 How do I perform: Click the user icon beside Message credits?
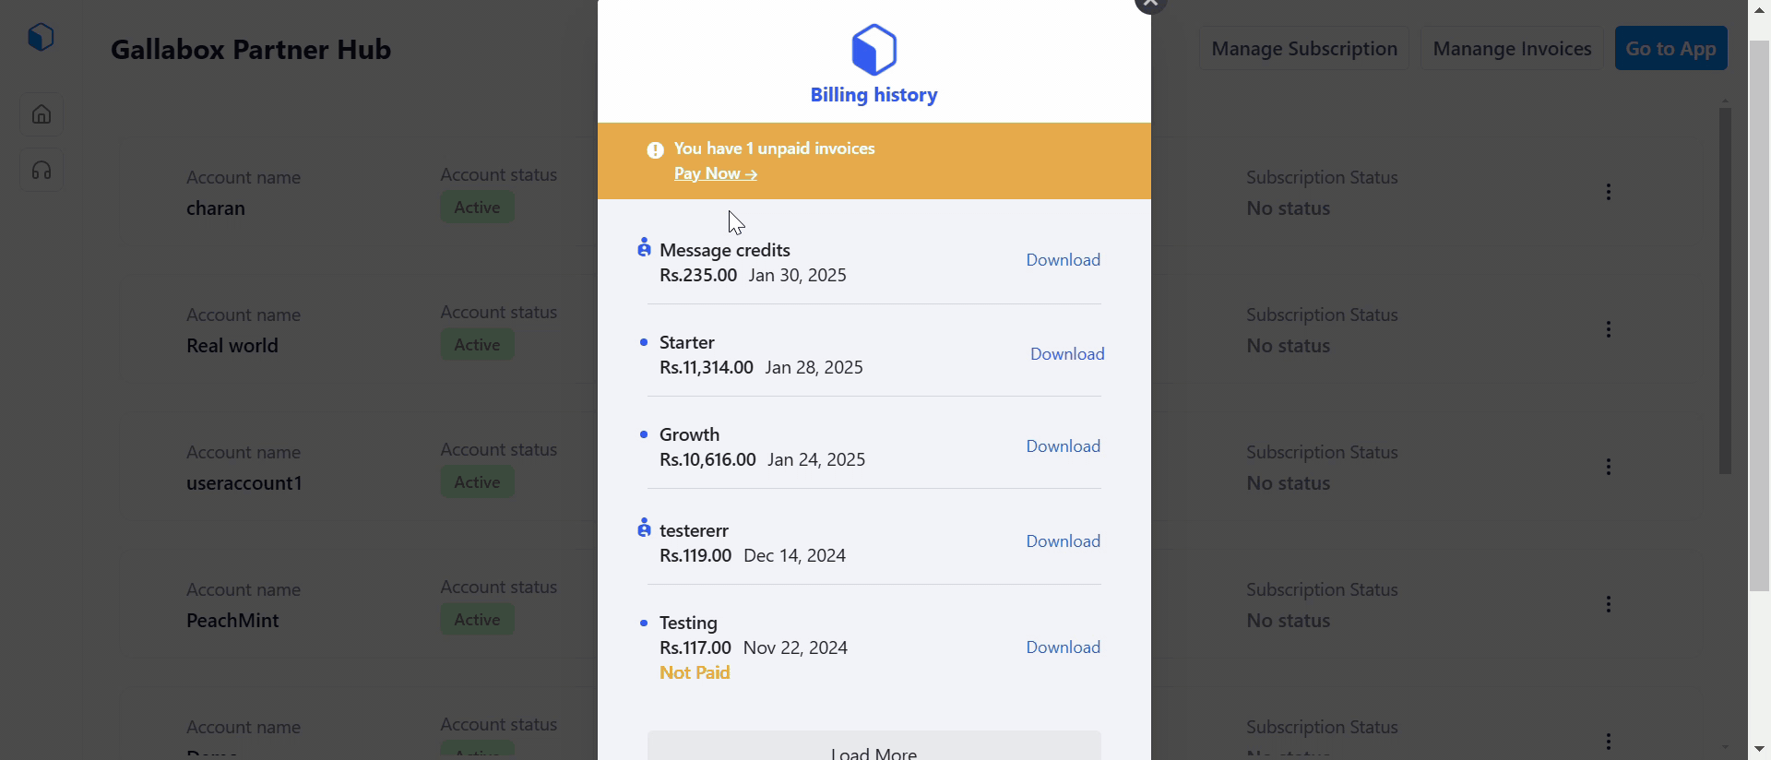tap(644, 247)
